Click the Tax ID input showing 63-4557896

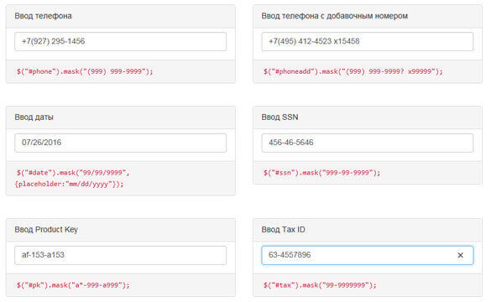pos(368,255)
